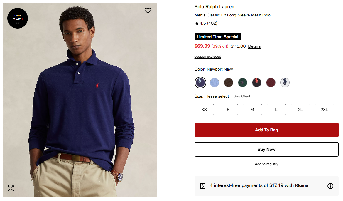Click the star rating icon
343x201 pixels.
point(197,23)
